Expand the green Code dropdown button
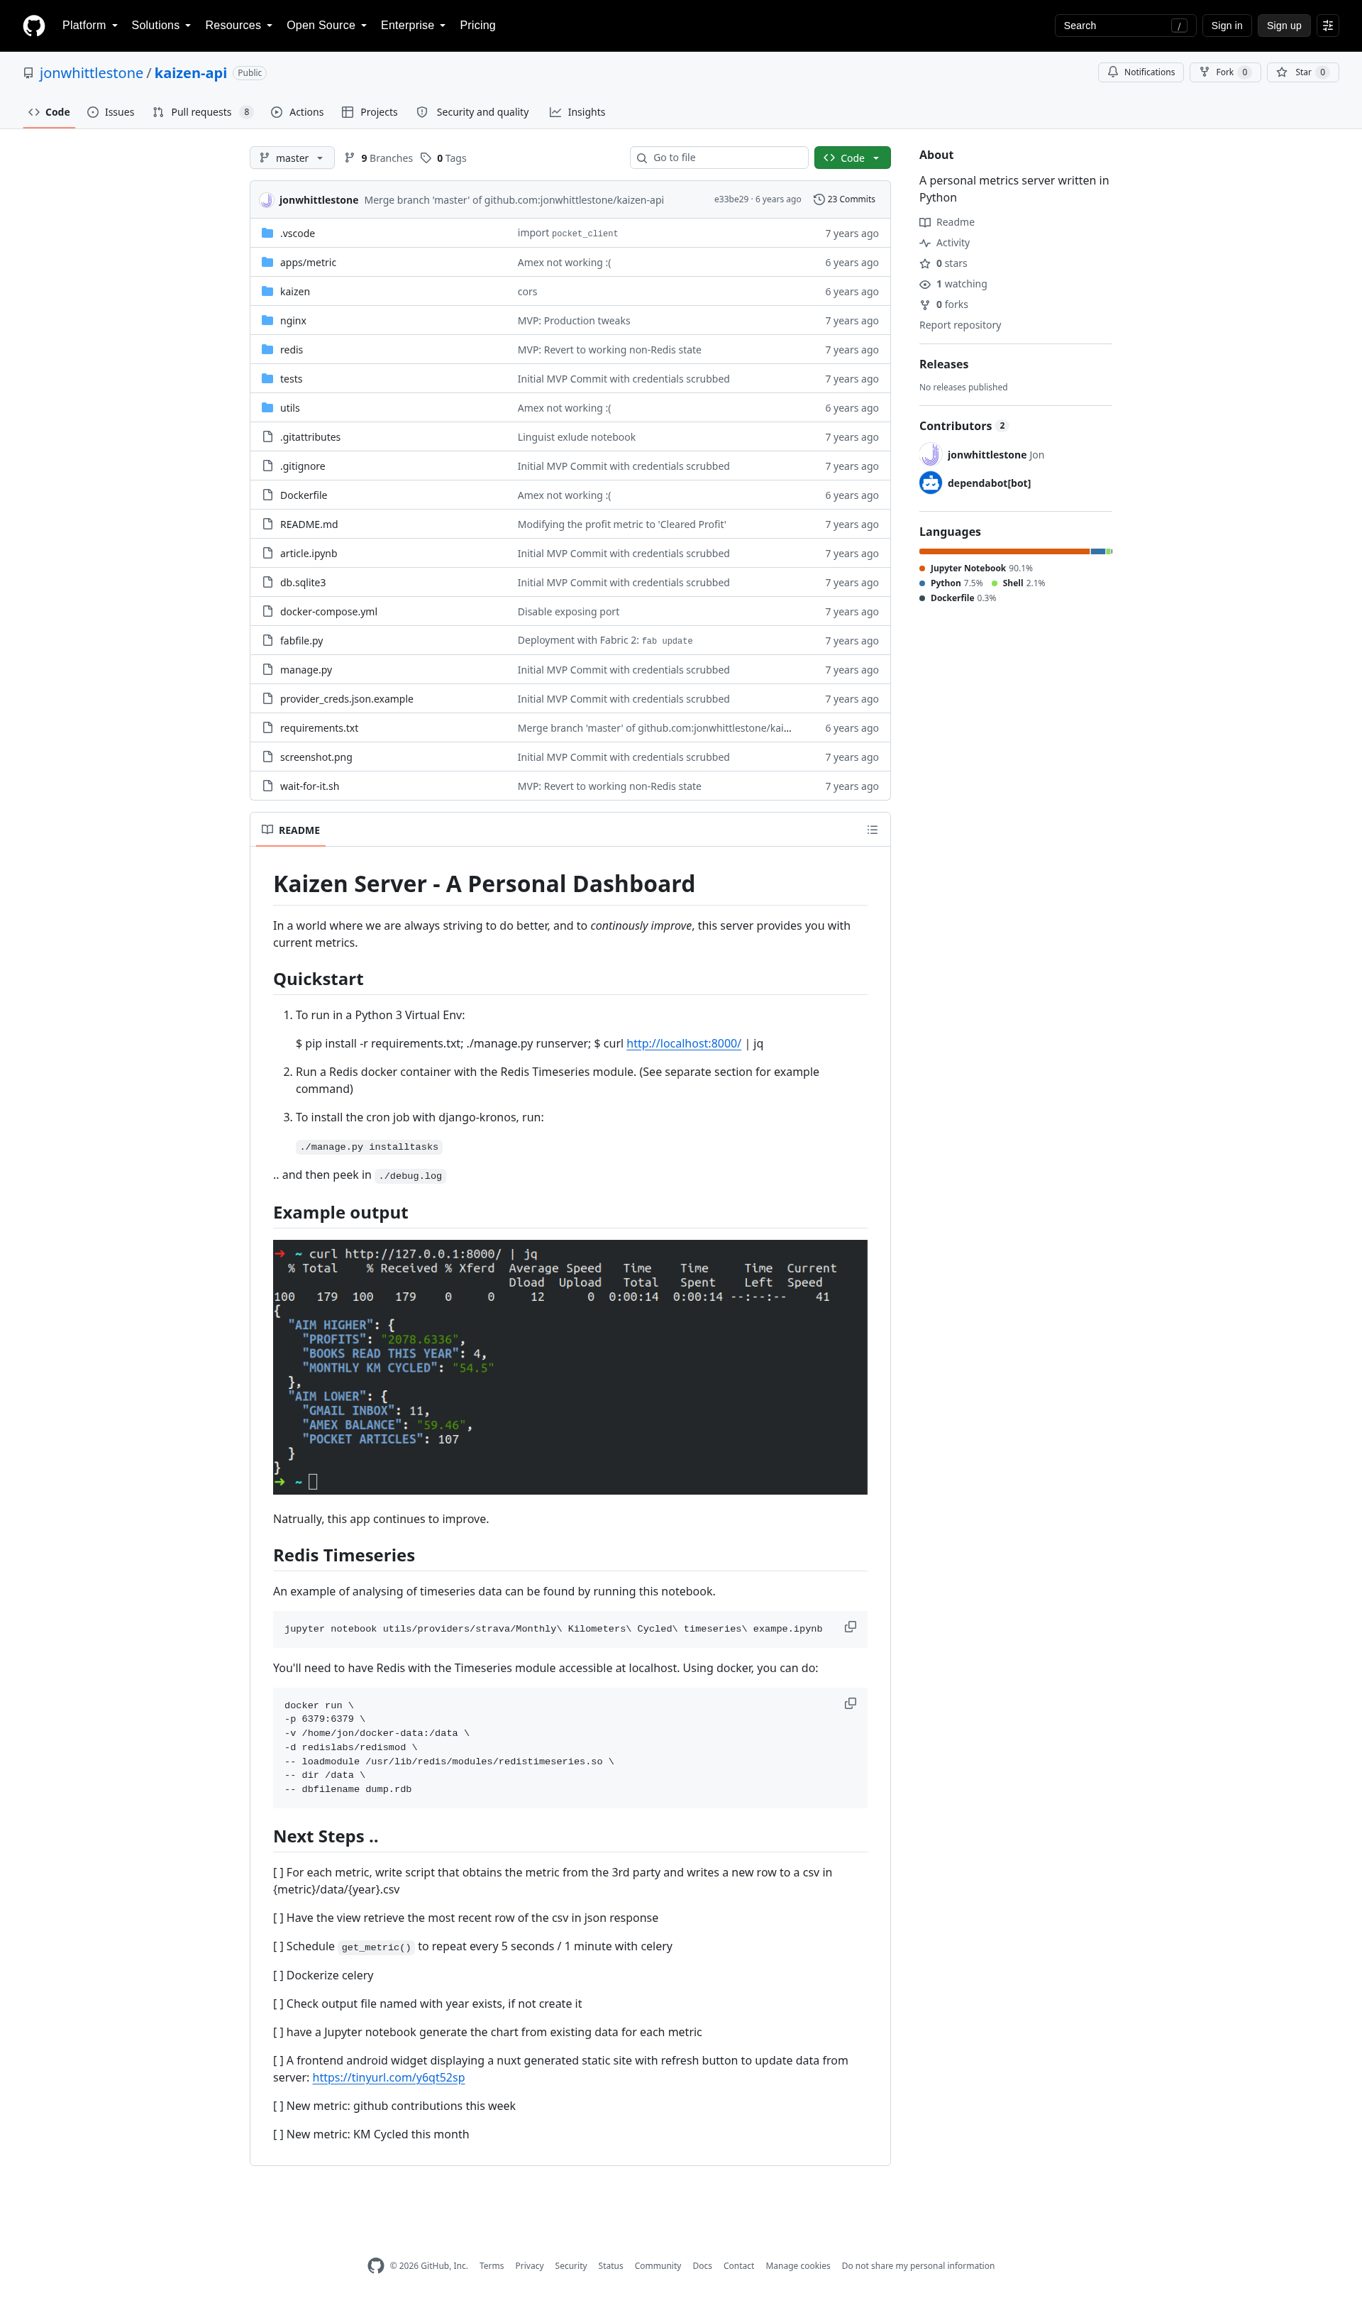1362x2303 pixels. coord(852,158)
